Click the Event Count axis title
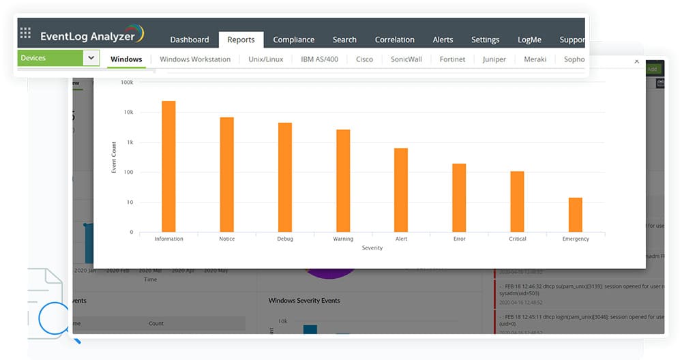This screenshot has height=360, width=682. point(114,157)
